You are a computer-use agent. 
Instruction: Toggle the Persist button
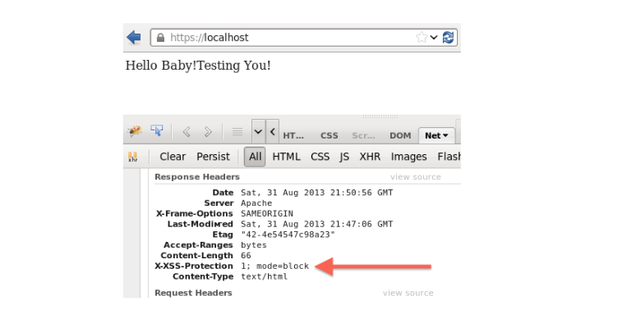[213, 157]
